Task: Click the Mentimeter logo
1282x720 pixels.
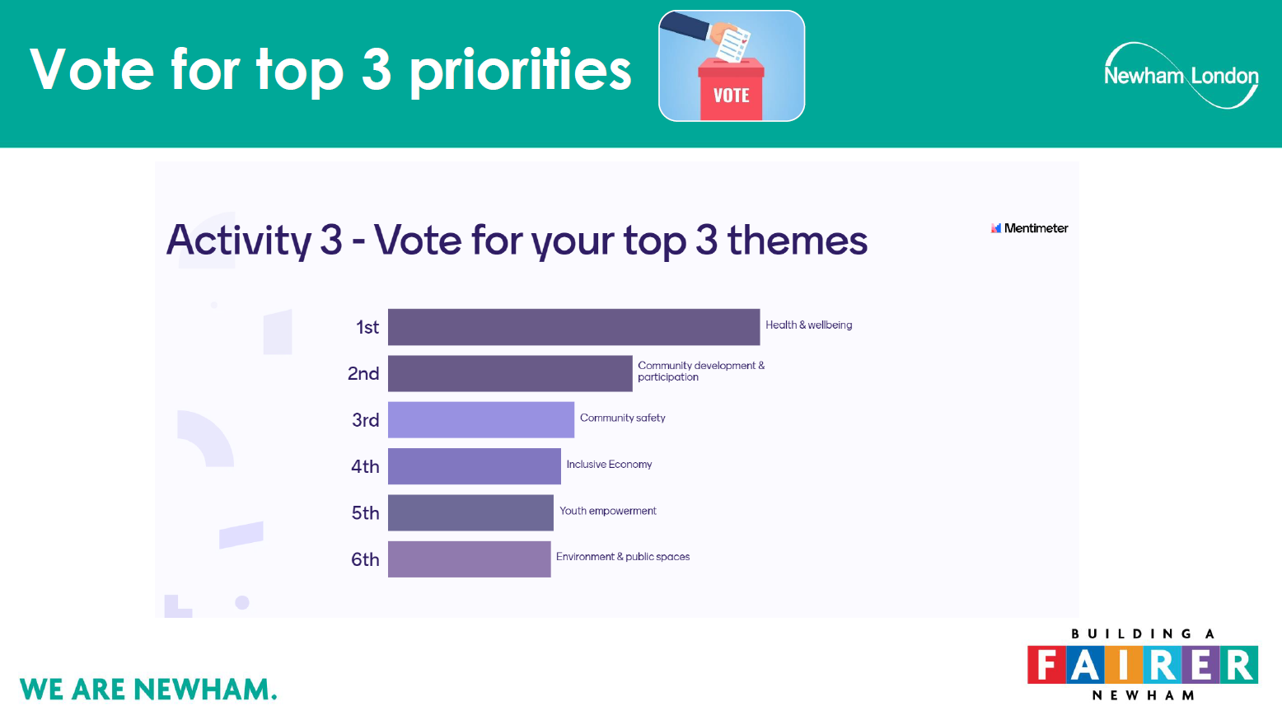Action: click(x=1030, y=228)
